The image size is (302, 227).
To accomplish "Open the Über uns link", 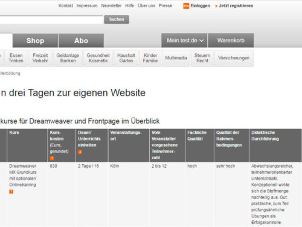I will point(146,6).
